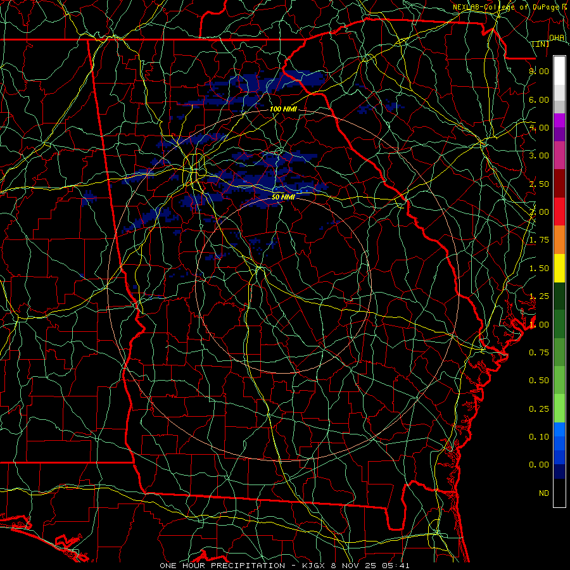Click the '0.10' legend value

[x=539, y=437]
